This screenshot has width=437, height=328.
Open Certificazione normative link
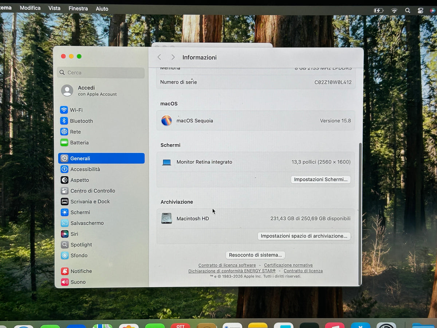point(288,265)
